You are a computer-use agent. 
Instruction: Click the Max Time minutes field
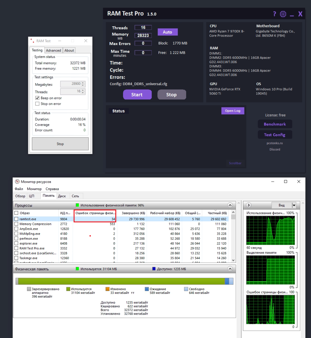click(143, 52)
